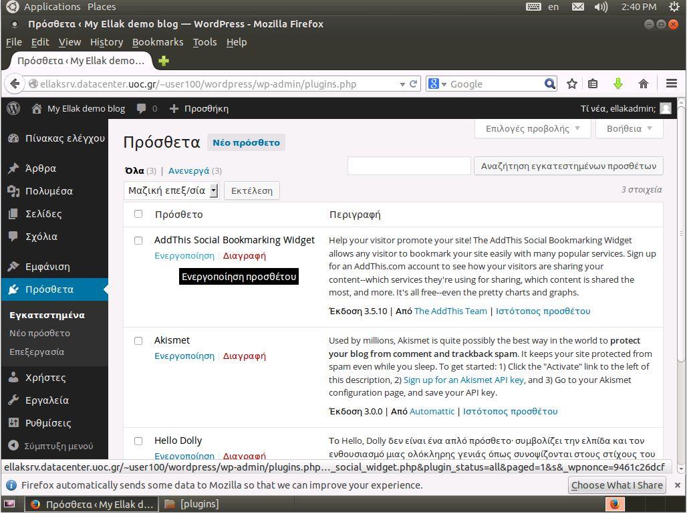The height and width of the screenshot is (514, 687).
Task: Open Νέο πρόσθετο in the sidebar submenu
Action: click(x=39, y=334)
